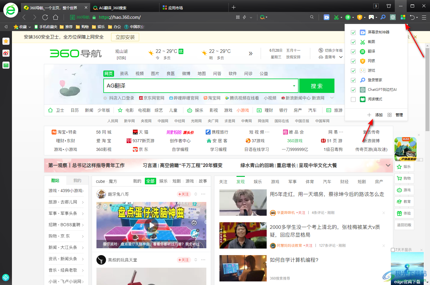Check the 阅读模式 checkbox
This screenshot has width=430, height=285.
pyautogui.click(x=353, y=99)
